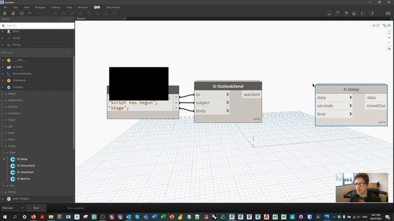This screenshot has width=394, height=221.
Task: Click the 'limit' input port on Delay
Action: coord(334,114)
